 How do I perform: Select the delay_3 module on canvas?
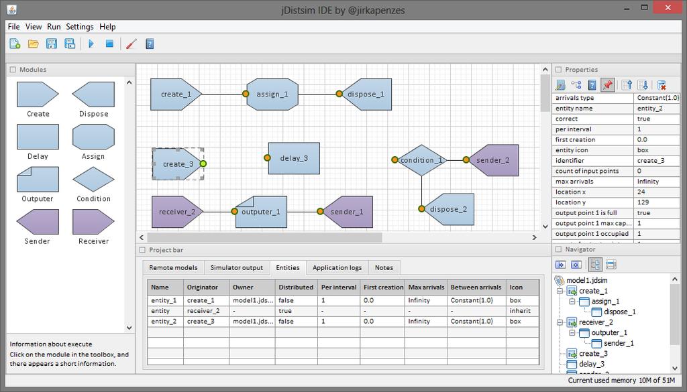(294, 158)
